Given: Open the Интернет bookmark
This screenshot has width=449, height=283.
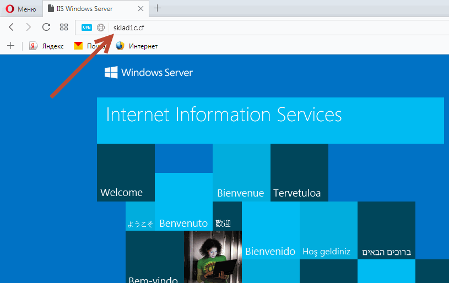Looking at the screenshot, I should pos(137,46).
